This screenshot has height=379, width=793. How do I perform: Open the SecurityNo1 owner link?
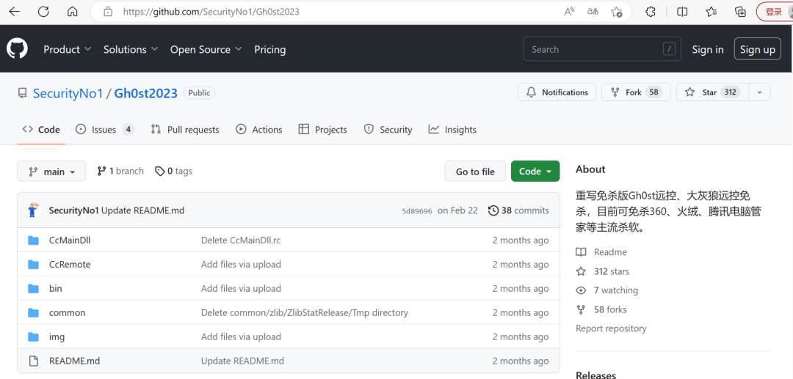(x=68, y=93)
